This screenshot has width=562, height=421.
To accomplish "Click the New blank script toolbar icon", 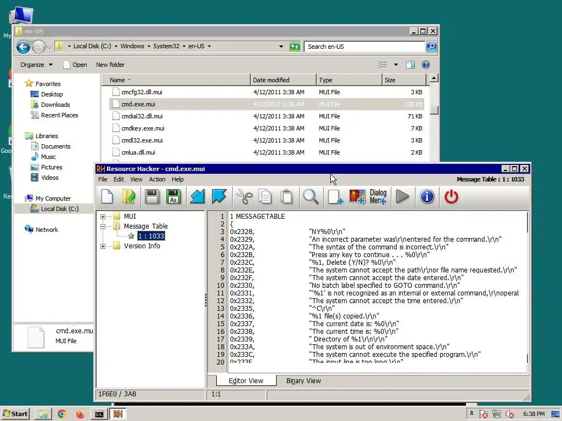I will click(107, 197).
